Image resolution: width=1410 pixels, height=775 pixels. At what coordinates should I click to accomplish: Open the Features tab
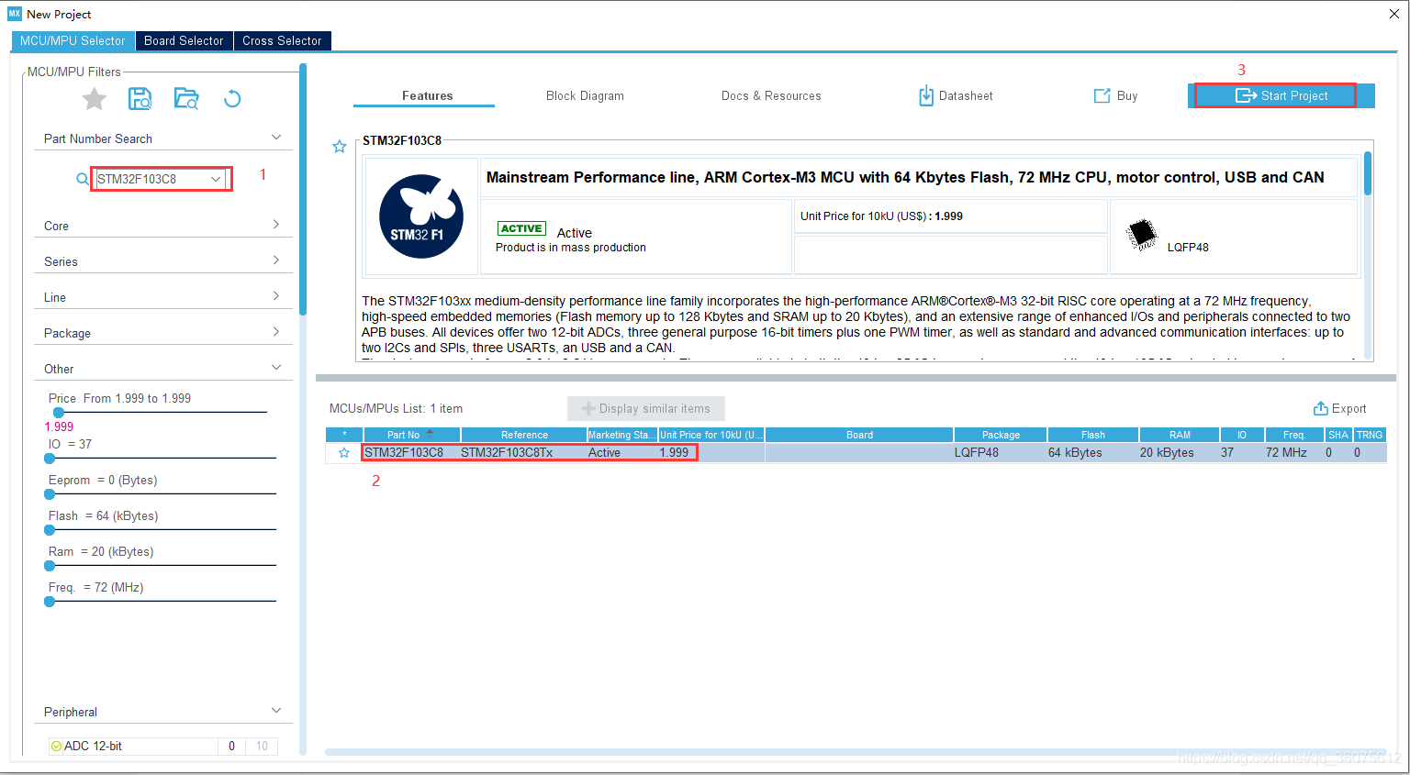point(427,95)
